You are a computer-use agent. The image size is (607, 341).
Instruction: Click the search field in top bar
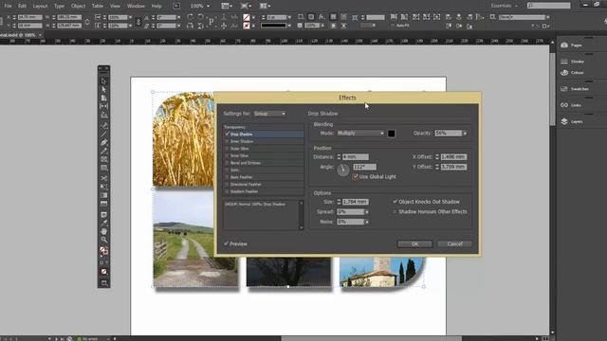coord(549,6)
